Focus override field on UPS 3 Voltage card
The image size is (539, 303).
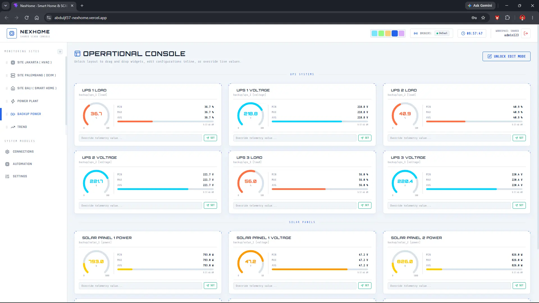[449, 206]
